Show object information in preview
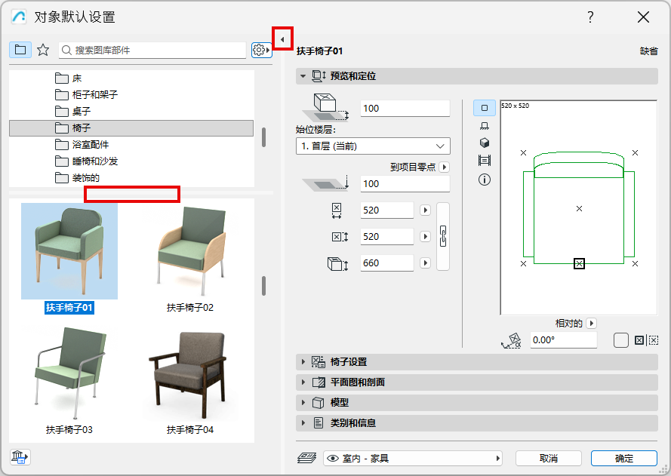 point(485,180)
